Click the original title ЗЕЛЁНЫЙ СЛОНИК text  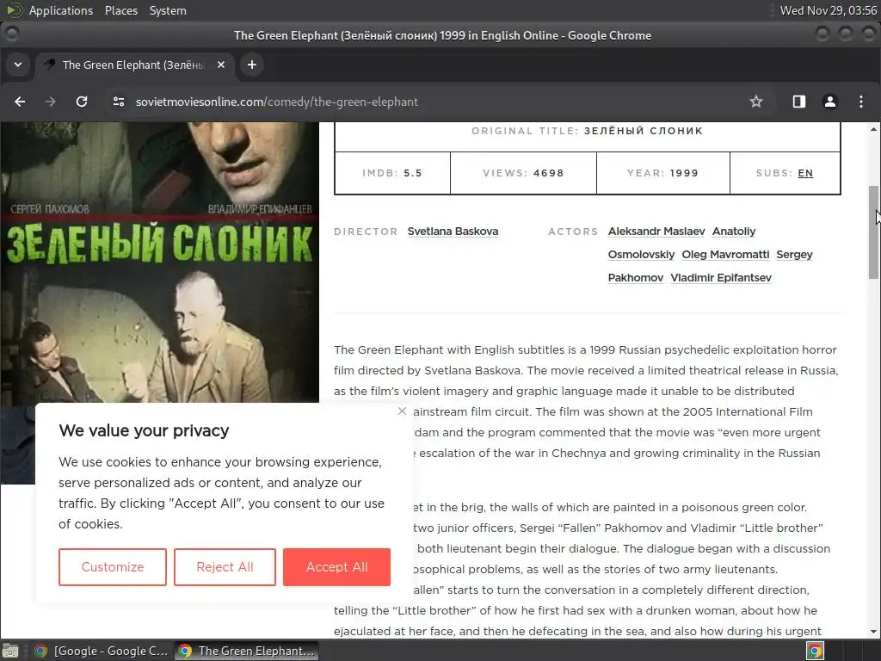(x=644, y=131)
